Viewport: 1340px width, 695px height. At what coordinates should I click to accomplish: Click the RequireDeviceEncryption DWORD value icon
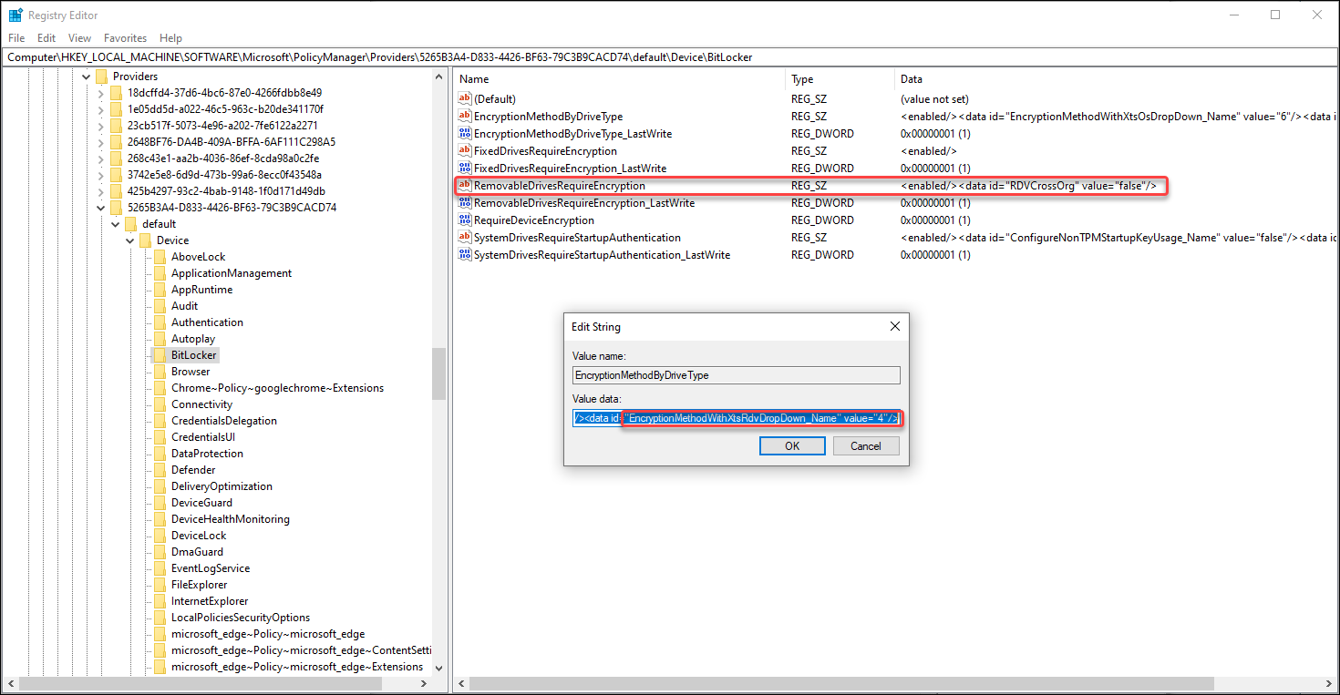click(465, 220)
